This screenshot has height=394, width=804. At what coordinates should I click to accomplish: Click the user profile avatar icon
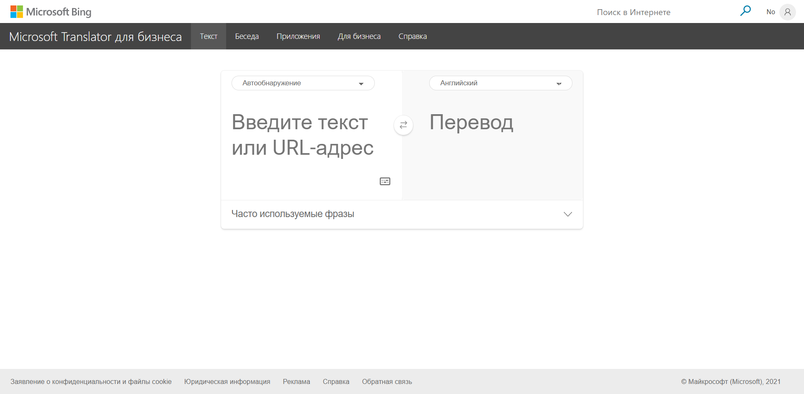(x=787, y=12)
